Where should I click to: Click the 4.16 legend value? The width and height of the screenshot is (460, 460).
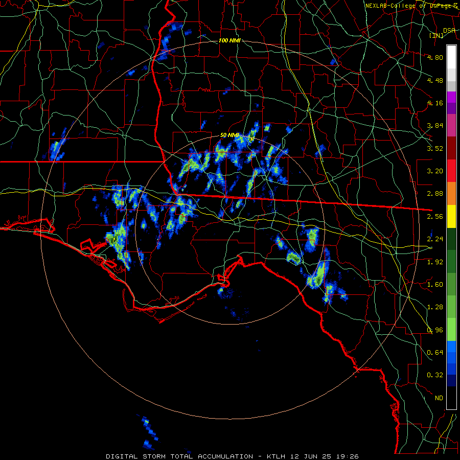pos(435,103)
